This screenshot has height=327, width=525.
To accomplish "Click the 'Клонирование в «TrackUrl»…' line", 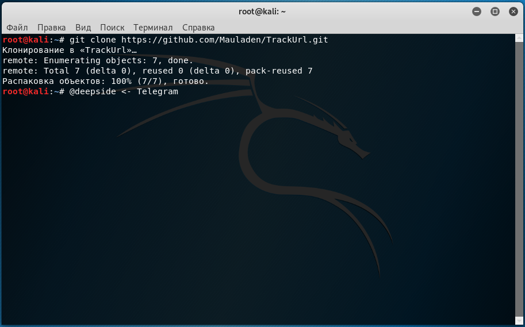I will coord(70,50).
